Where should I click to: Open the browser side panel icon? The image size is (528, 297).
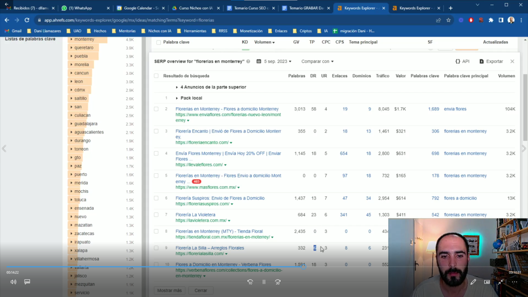pyautogui.click(x=501, y=20)
